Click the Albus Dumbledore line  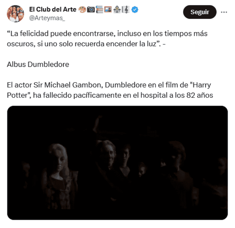[x=38, y=64]
